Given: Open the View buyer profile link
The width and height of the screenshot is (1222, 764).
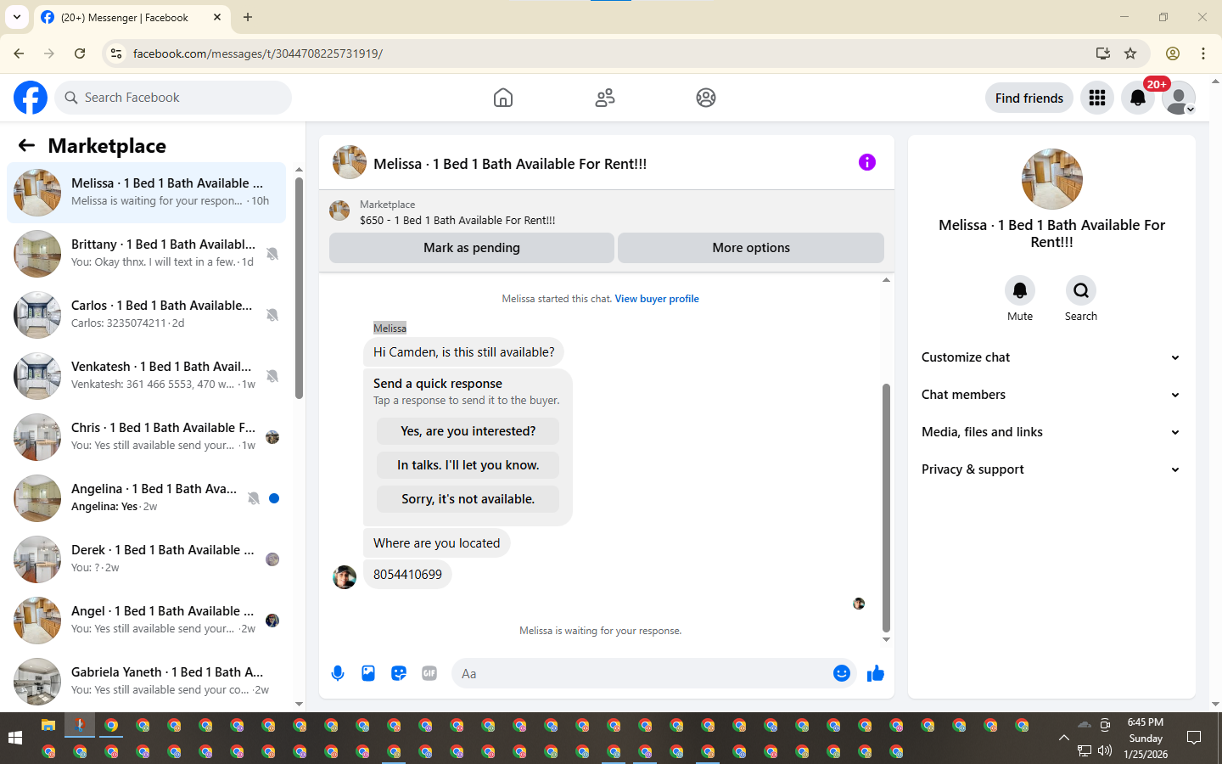Looking at the screenshot, I should tap(657, 299).
